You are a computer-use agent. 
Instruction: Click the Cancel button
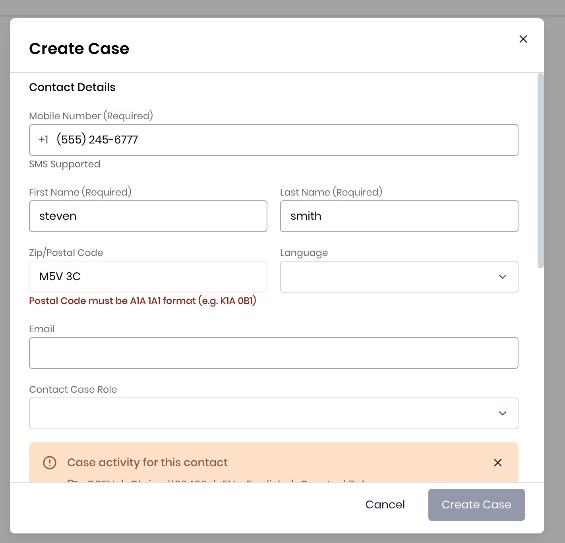(385, 504)
